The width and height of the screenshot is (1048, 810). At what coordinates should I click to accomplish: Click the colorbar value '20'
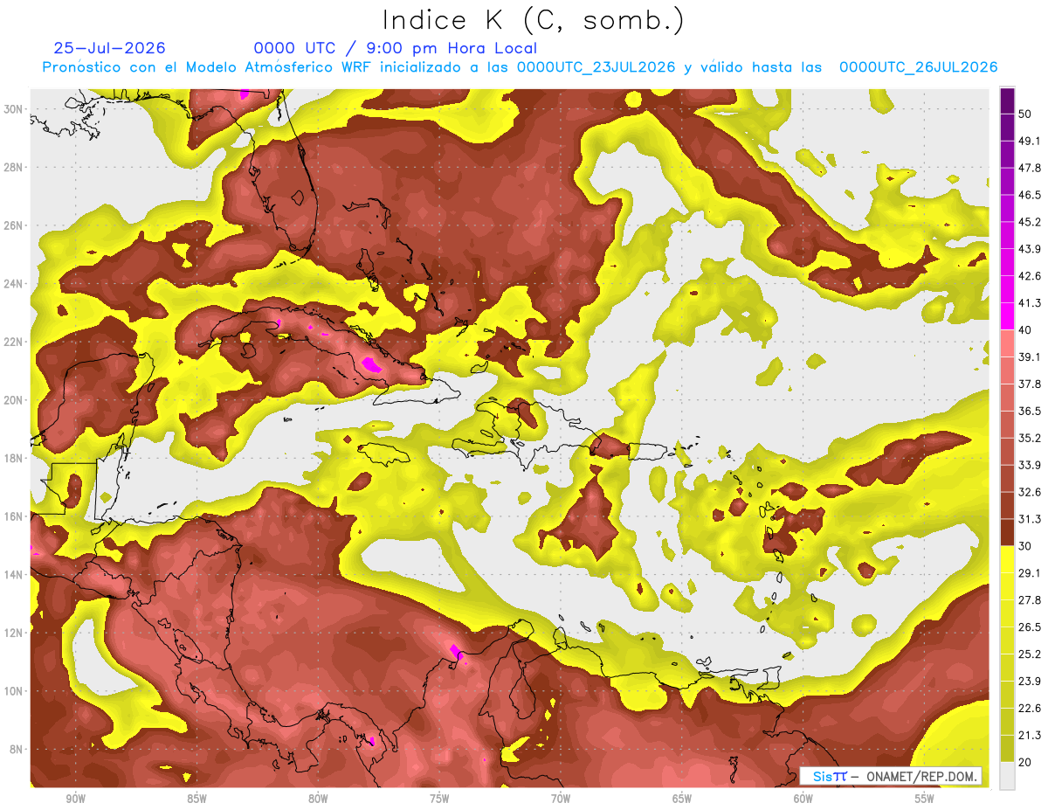click(x=1026, y=762)
